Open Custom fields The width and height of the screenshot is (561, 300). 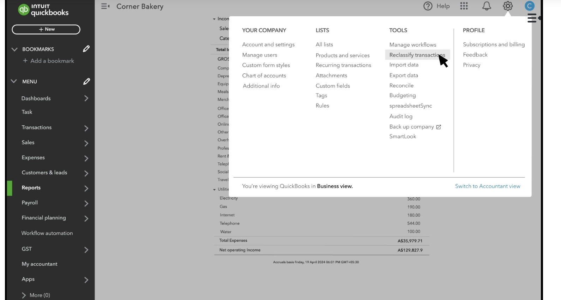333,86
